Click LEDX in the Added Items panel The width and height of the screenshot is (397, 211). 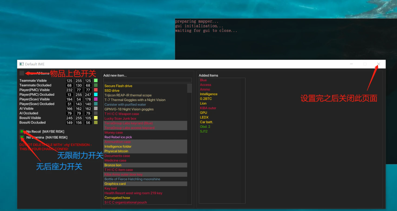coord(204,117)
